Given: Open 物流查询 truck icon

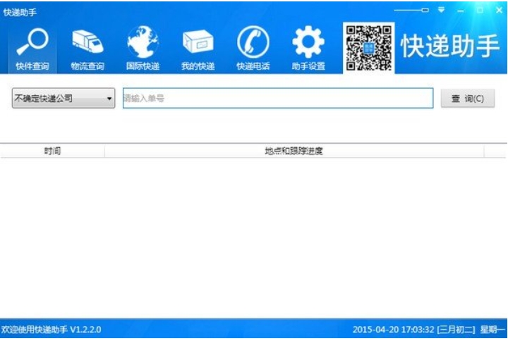Looking at the screenshot, I should [x=87, y=47].
